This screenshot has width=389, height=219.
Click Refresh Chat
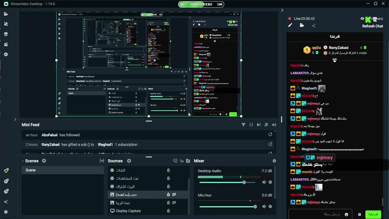[x=373, y=26]
